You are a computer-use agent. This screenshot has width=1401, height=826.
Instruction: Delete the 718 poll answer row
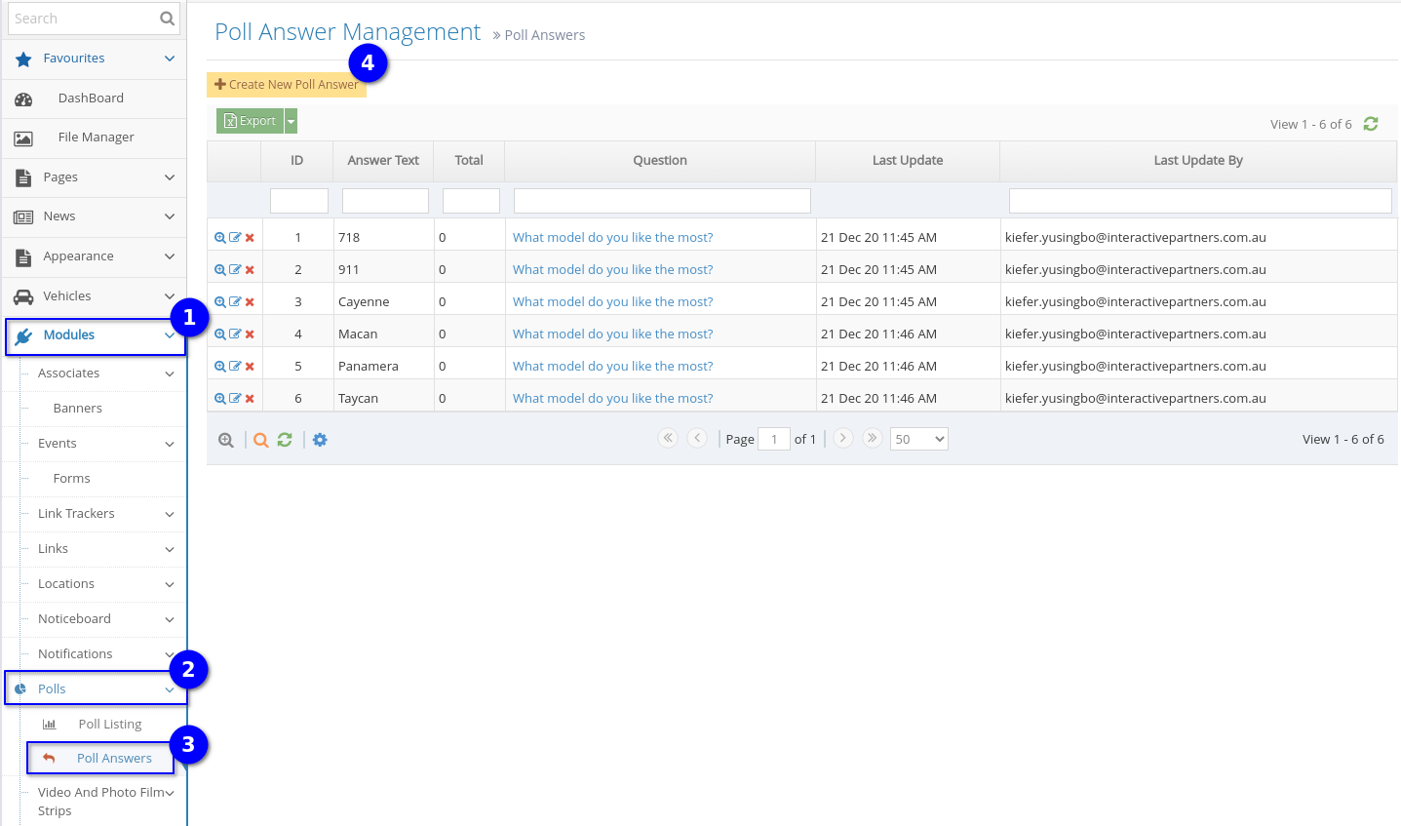click(x=250, y=238)
